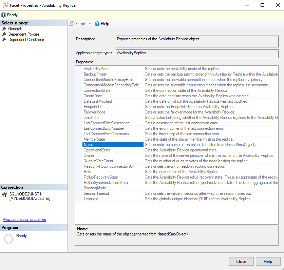The width and height of the screenshot is (284, 270).
Task: Click the wrench icon beside Dependent Policies
Action: pyautogui.click(x=5, y=34)
